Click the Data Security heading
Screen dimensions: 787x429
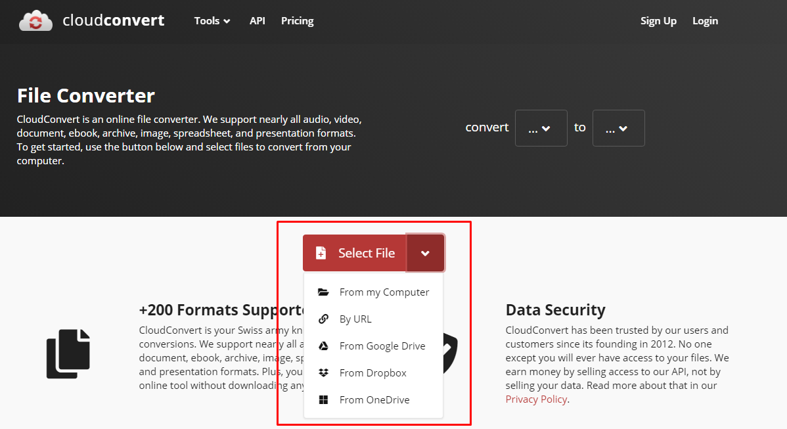coord(555,309)
